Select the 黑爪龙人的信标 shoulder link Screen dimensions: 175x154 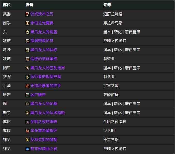pos(44,50)
